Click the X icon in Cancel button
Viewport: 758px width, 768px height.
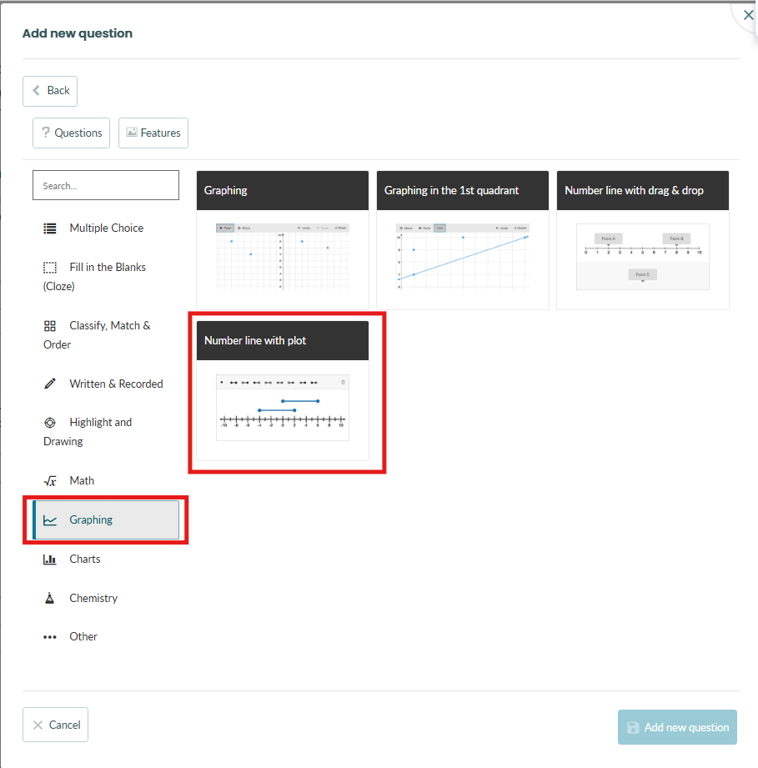[x=38, y=725]
